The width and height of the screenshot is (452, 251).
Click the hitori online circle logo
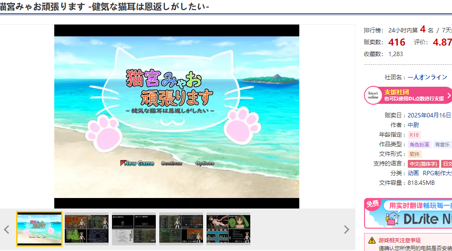pyautogui.click(x=373, y=95)
